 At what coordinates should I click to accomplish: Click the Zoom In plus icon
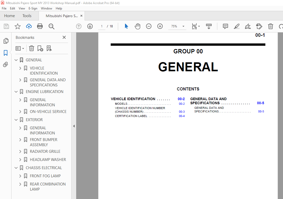click(x=160, y=26)
